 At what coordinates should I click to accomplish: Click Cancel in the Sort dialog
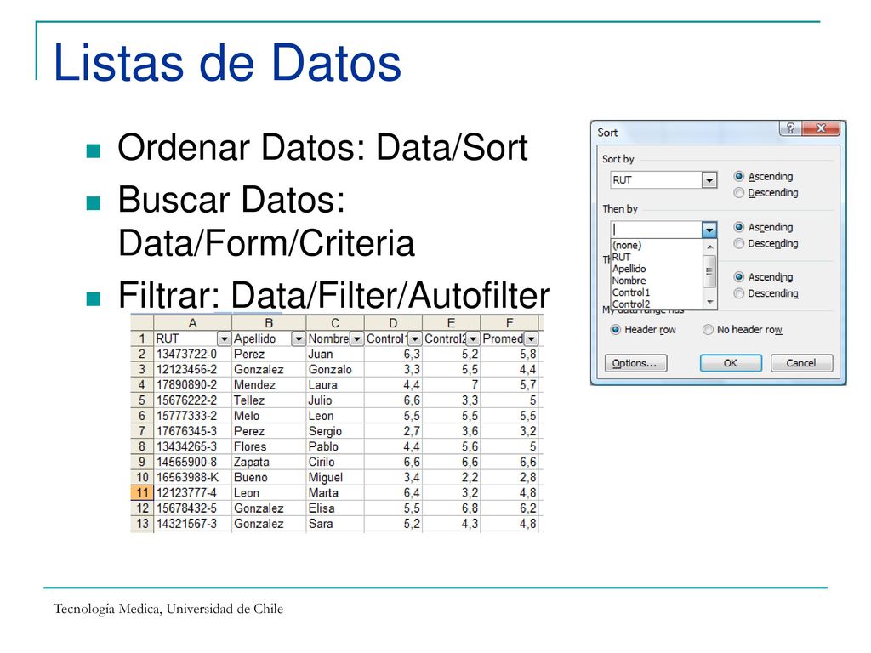801,363
